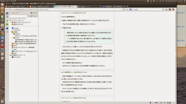The width and height of the screenshot is (186, 104).
Task: Open the Google bookmark in the sidebar
Action: click(15, 28)
